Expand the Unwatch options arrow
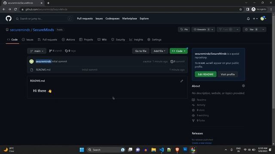275x154 pixels. click(212, 30)
